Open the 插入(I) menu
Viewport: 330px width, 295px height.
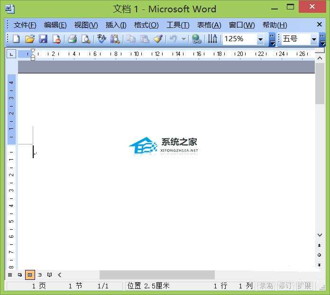click(x=116, y=25)
